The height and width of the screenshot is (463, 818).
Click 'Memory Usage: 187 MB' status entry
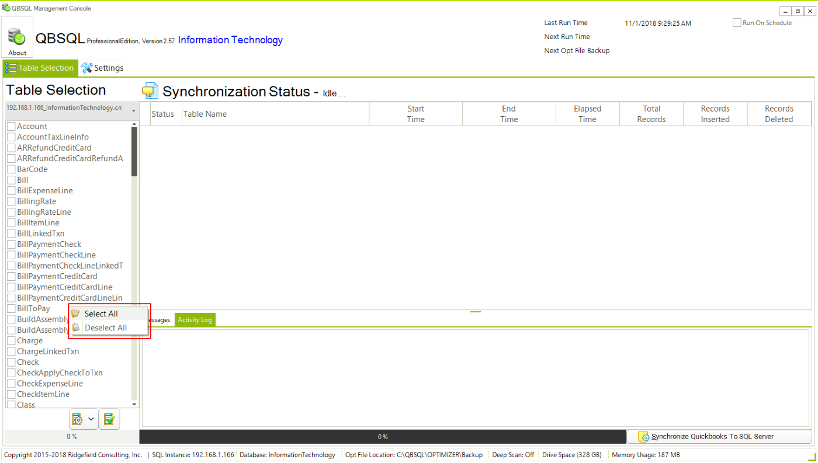point(646,454)
